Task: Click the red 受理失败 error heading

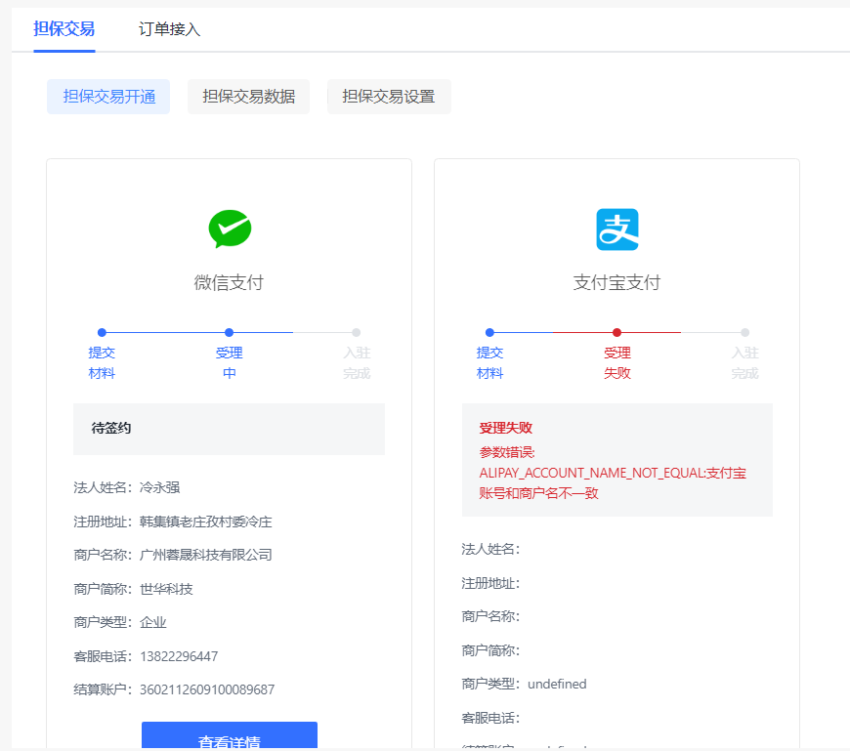Action: 506,428
